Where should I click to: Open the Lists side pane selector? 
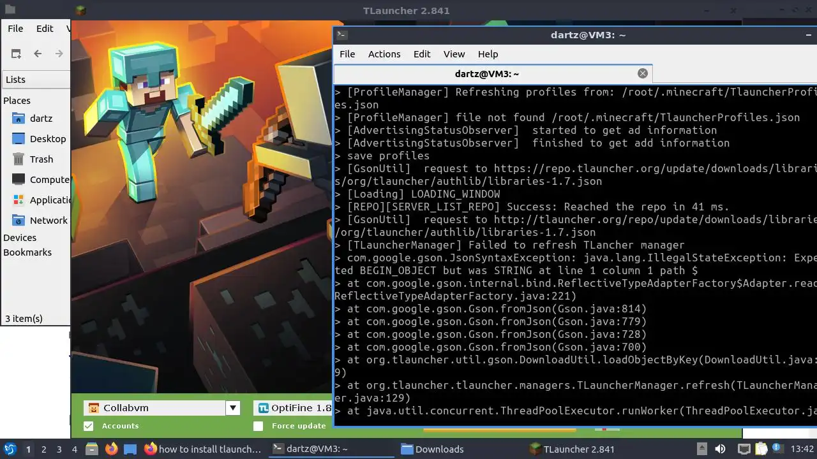36,80
